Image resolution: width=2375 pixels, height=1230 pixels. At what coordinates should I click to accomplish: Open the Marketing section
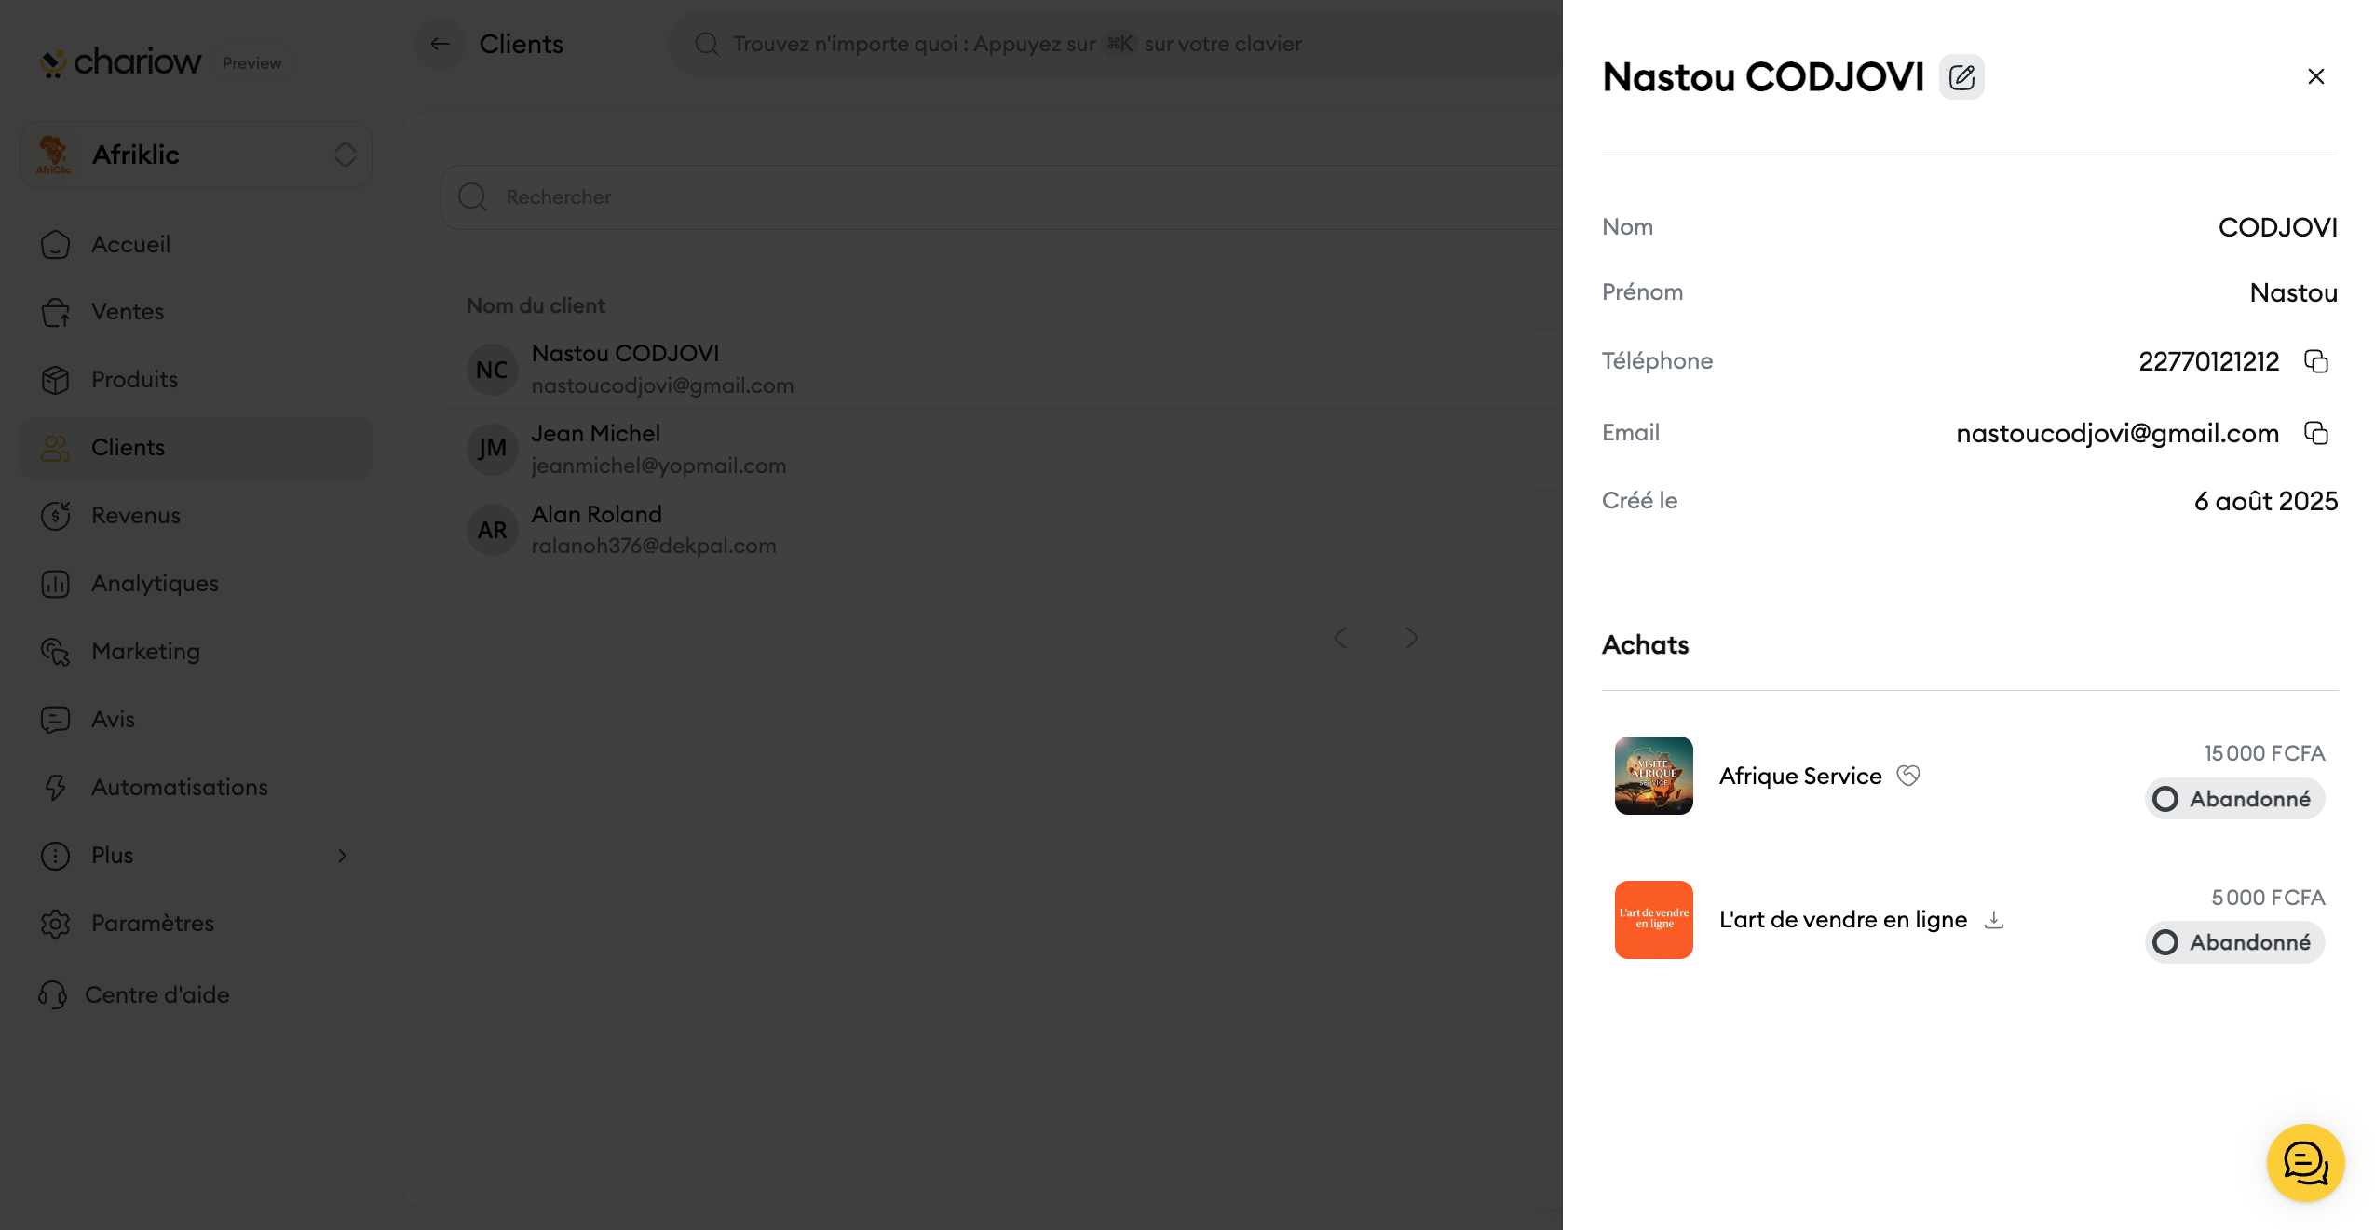pyautogui.click(x=145, y=652)
